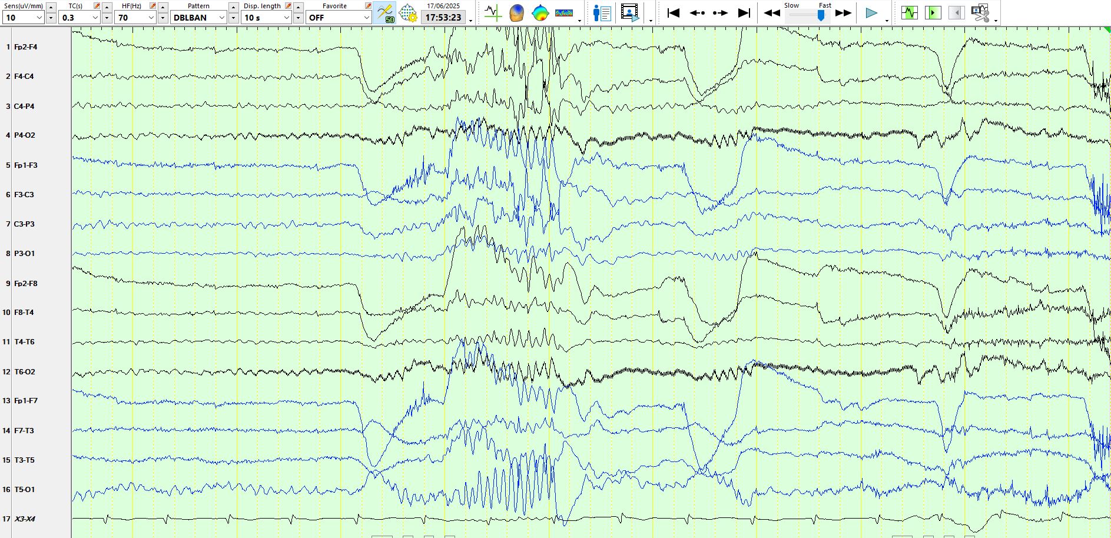Select the F3-C3 channel label

pos(24,195)
